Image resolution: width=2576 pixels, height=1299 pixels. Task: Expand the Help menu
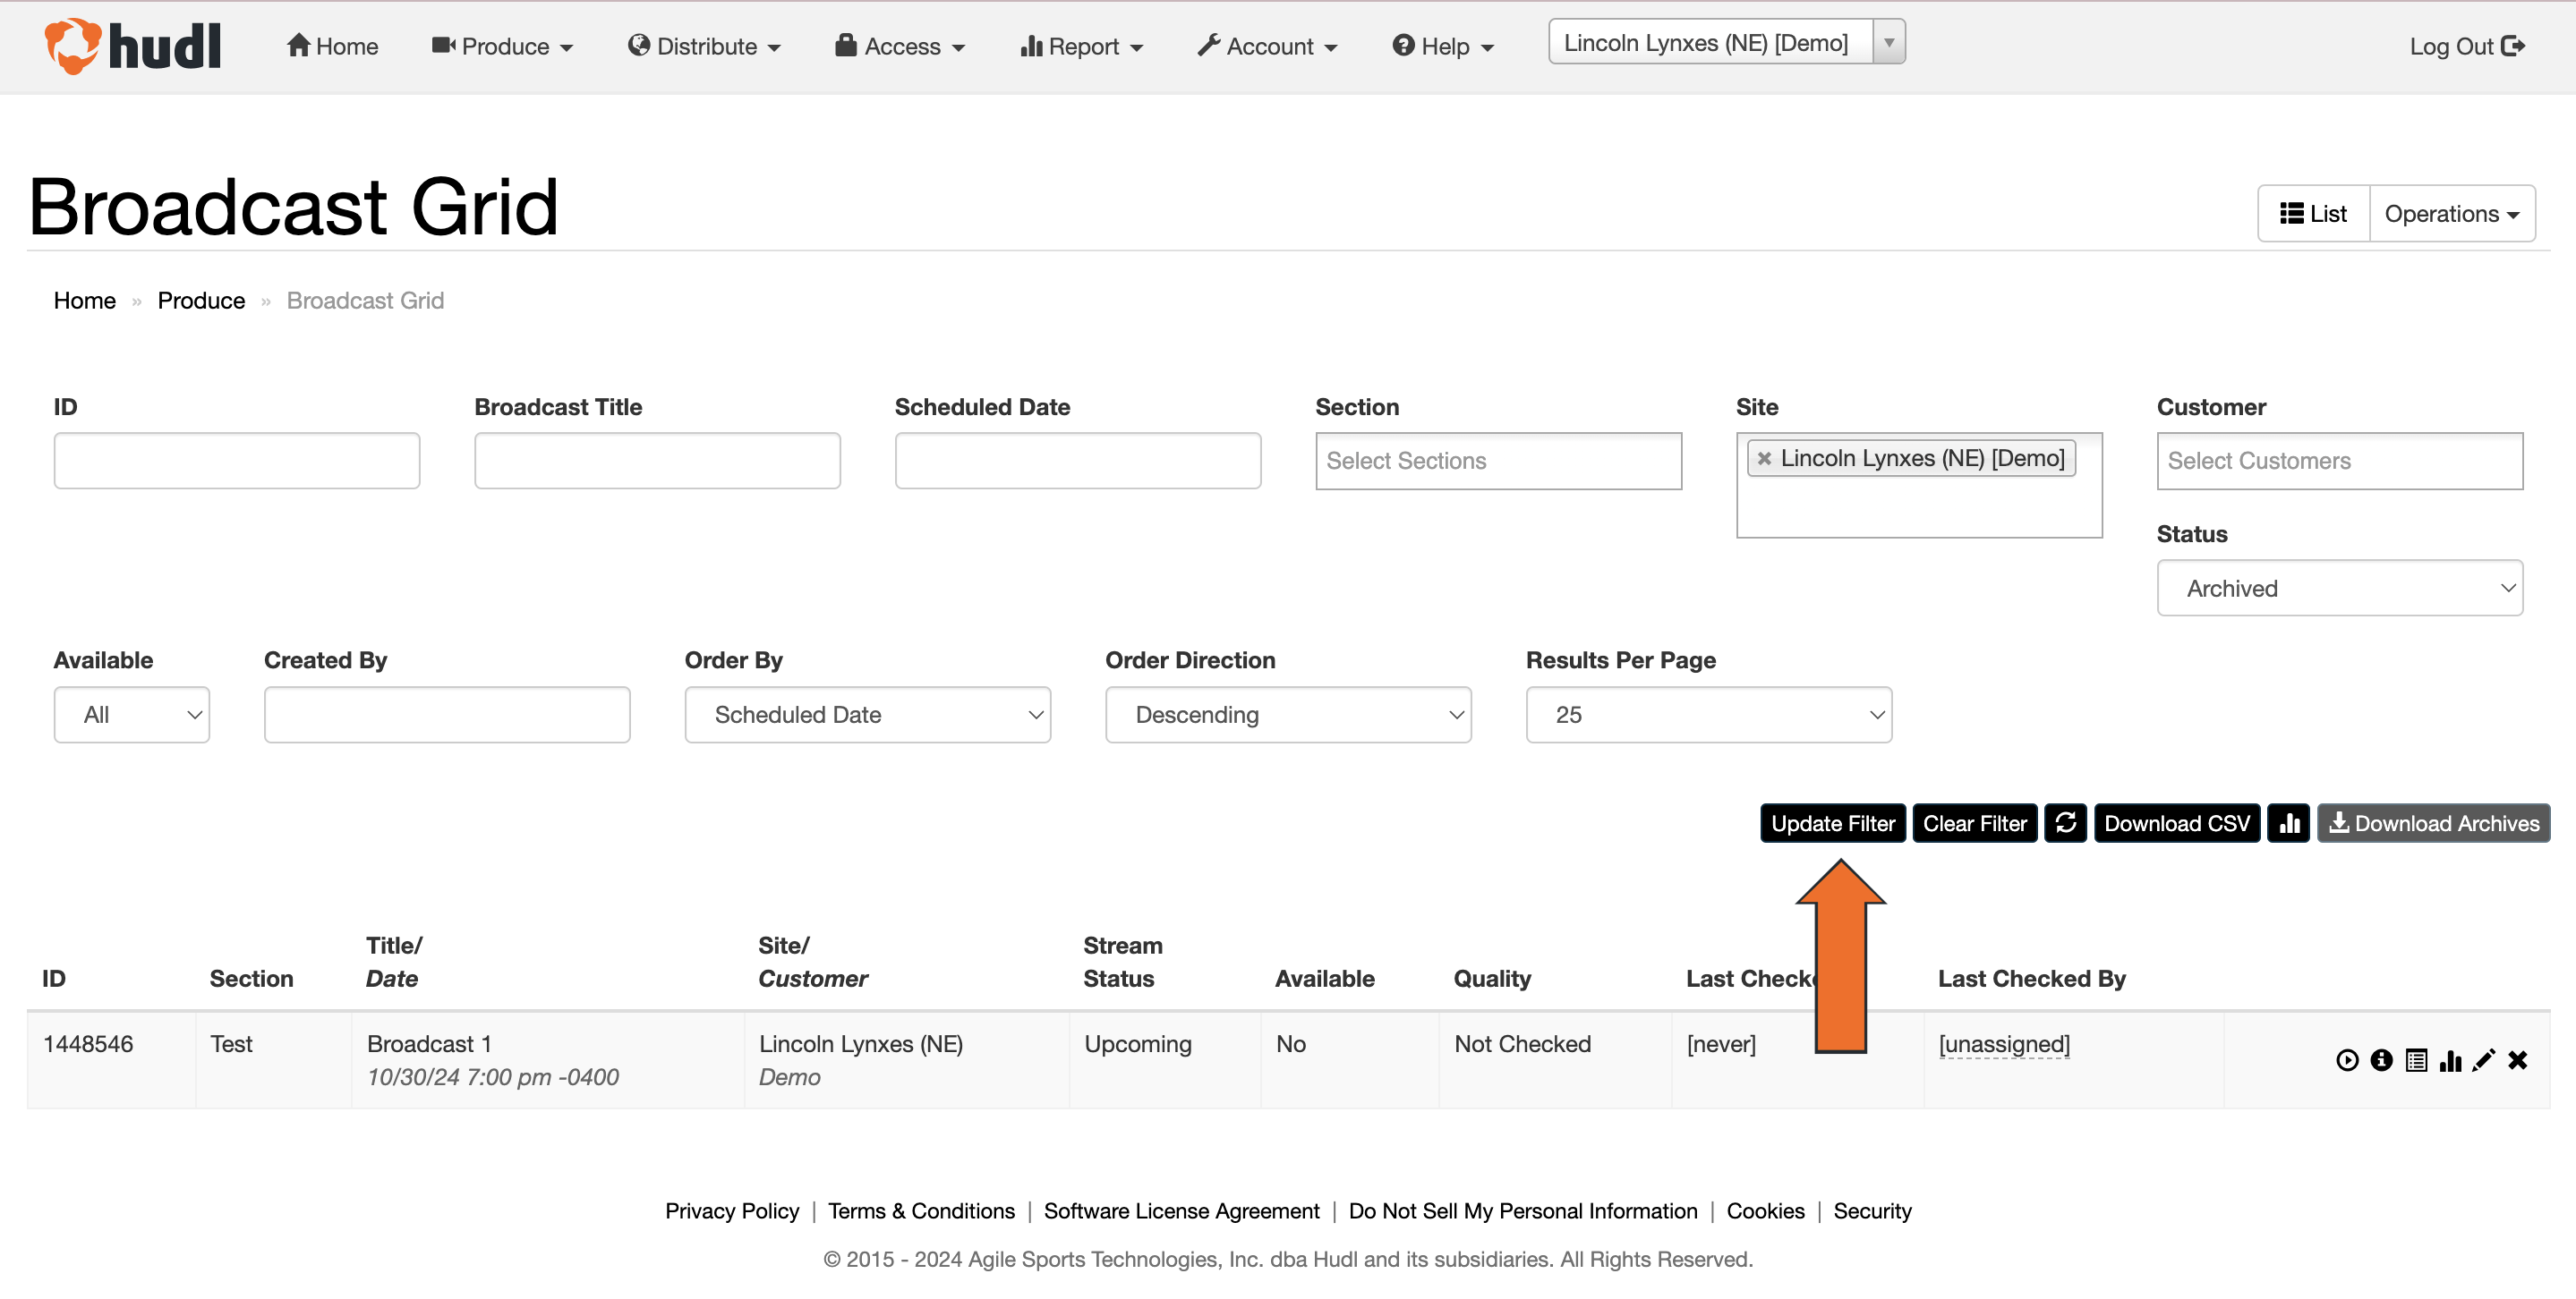click(x=1443, y=46)
